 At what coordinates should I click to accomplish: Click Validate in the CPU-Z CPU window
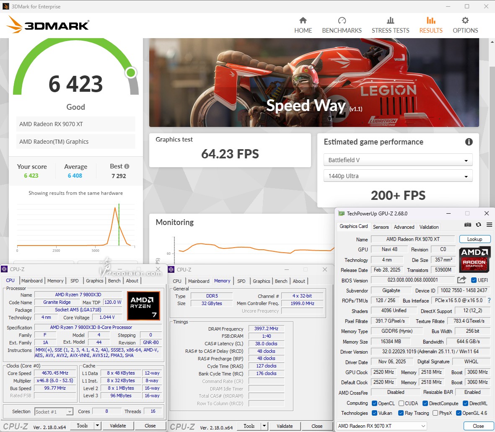(x=118, y=426)
